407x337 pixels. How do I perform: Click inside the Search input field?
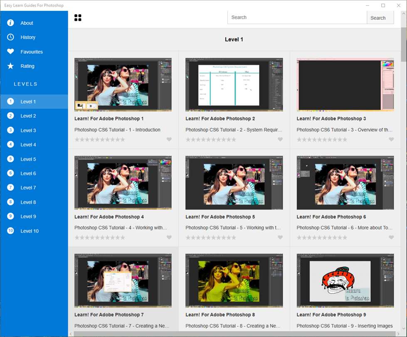(297, 17)
